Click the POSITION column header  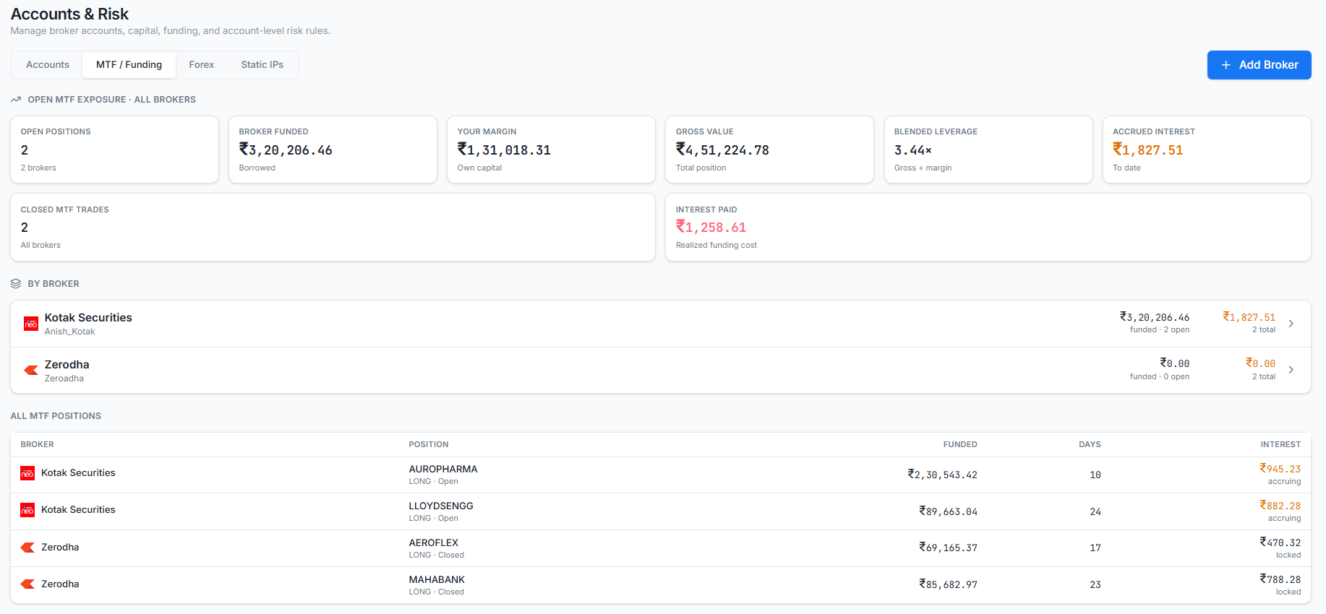tap(429, 445)
